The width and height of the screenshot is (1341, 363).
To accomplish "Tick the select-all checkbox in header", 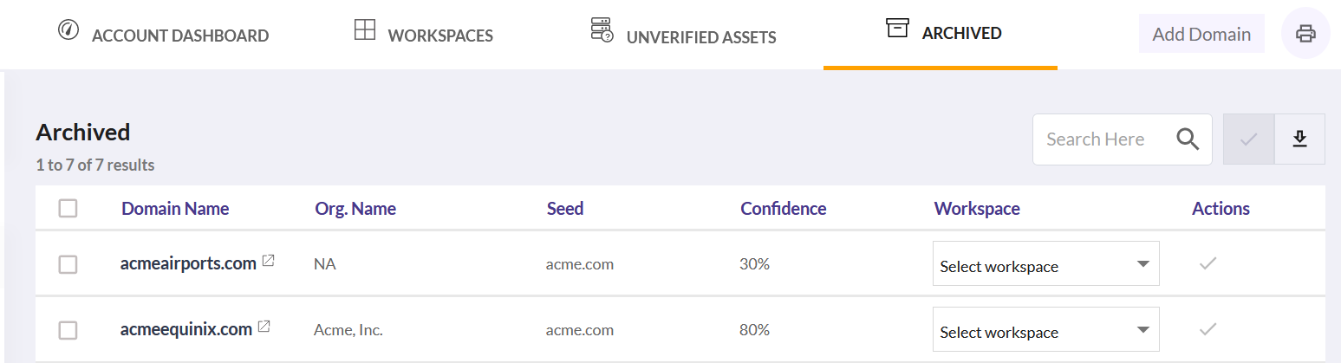I will 68,208.
